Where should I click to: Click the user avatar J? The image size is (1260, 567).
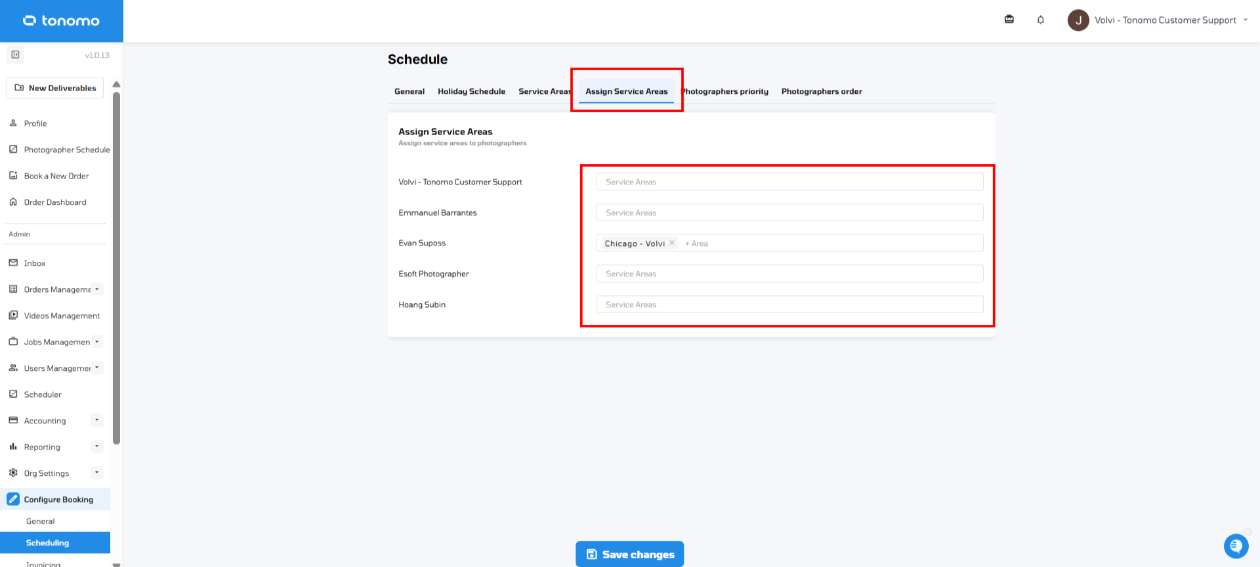click(x=1078, y=20)
